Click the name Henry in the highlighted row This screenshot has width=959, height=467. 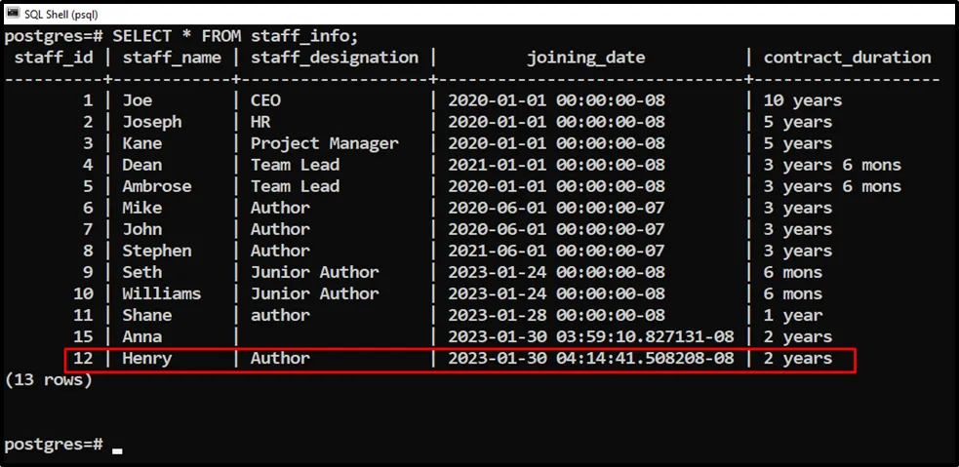[x=147, y=359]
